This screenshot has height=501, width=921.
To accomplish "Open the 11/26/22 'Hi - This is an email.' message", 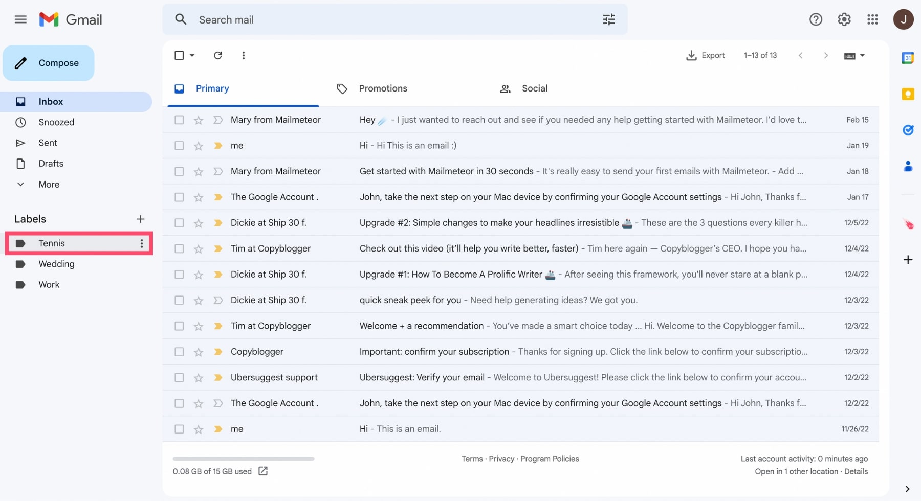I will click(521, 429).
